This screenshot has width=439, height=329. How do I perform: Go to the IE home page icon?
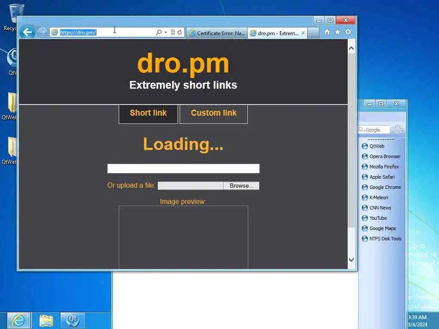coord(327,32)
